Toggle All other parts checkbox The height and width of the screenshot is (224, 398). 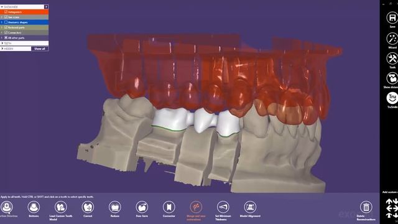[x=6, y=37]
